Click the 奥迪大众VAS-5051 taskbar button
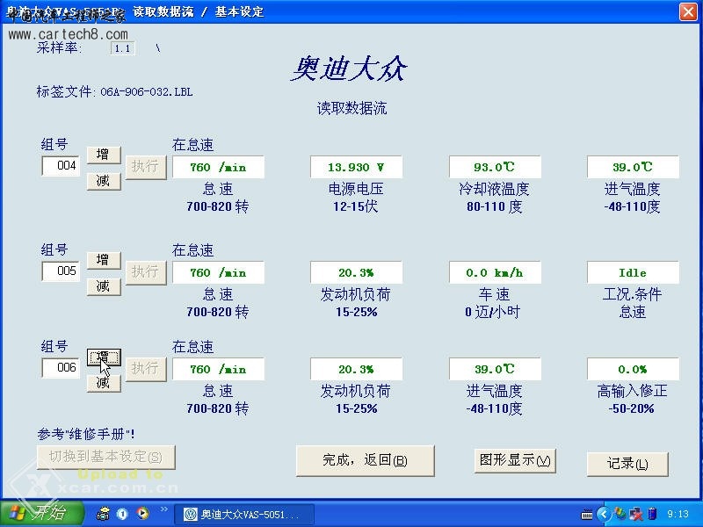 point(244,514)
